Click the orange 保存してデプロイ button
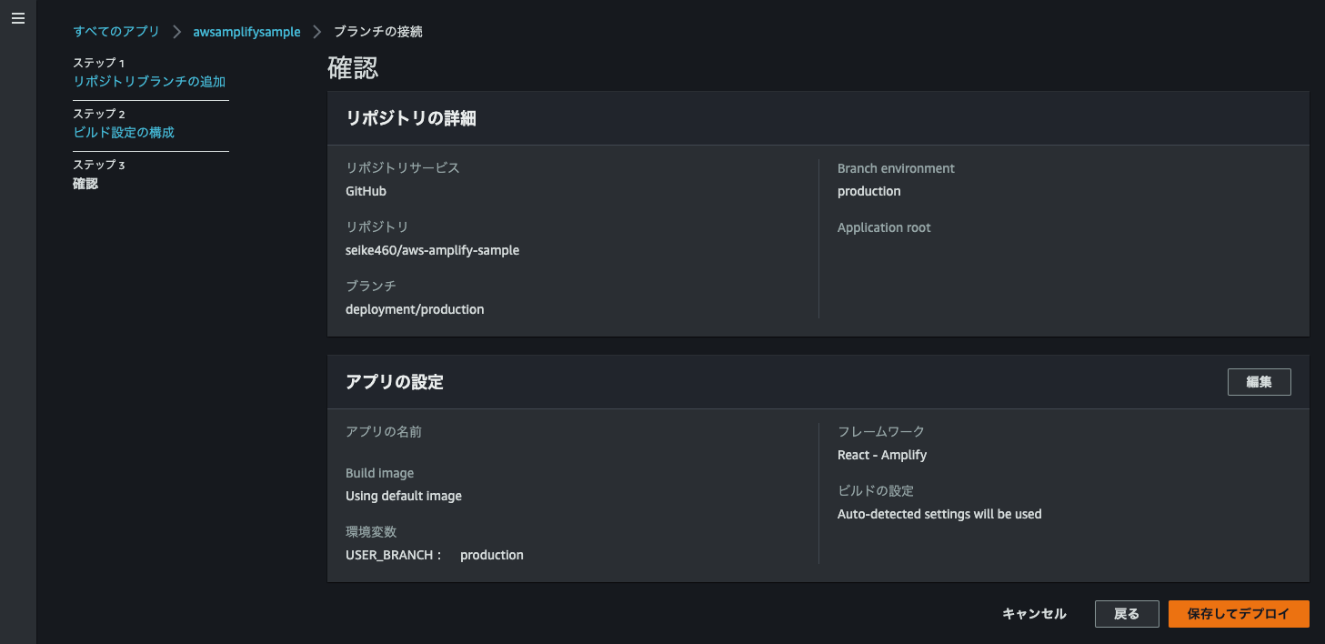This screenshot has height=644, width=1325. 1238,614
